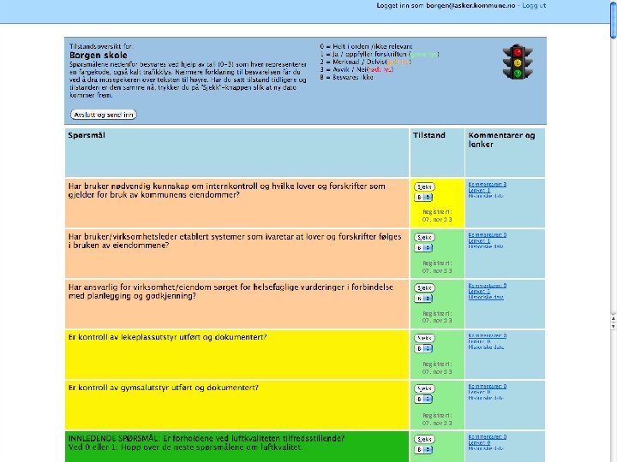Click the 'Tilstand' column header
Image resolution: width=617 pixels, height=462 pixels.
point(429,135)
